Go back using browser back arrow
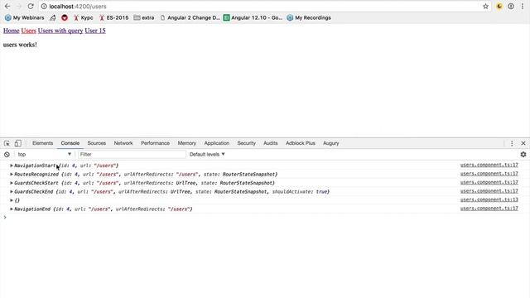This screenshot has height=298, width=530. pyautogui.click(x=7, y=7)
